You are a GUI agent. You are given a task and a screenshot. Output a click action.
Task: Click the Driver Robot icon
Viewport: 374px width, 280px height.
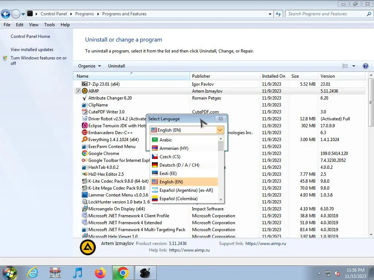(x=85, y=118)
